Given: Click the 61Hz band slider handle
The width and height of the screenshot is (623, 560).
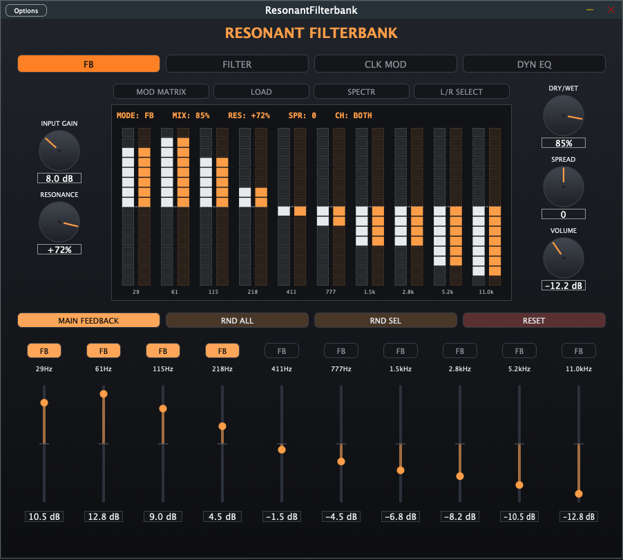Looking at the screenshot, I should [104, 394].
